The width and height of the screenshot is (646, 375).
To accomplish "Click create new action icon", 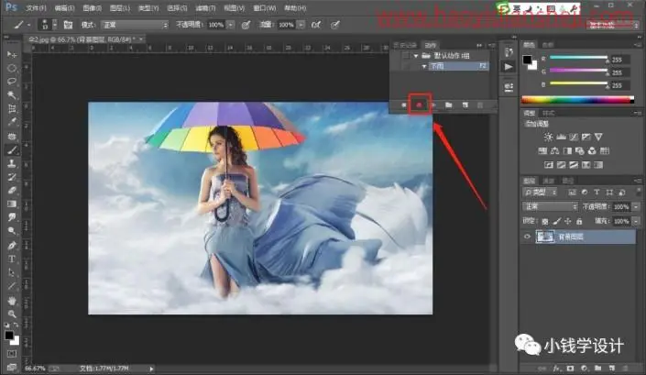I will click(465, 105).
